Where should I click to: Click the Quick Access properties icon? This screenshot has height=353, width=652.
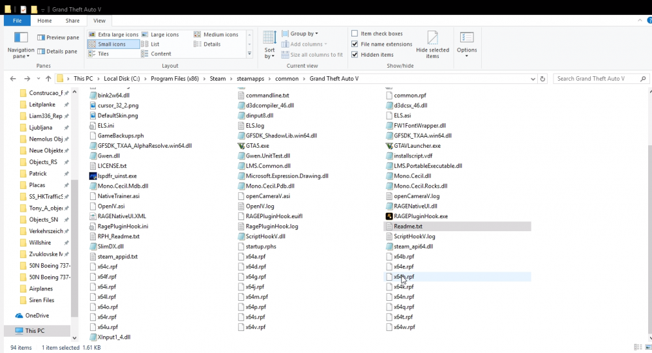[x=23, y=9]
